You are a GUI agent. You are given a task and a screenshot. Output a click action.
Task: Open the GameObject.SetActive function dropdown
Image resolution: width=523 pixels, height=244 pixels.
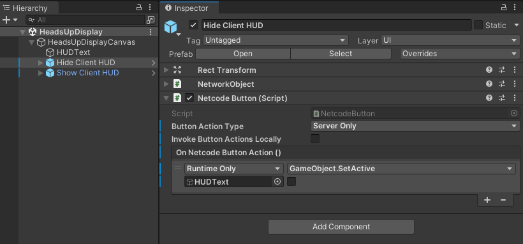pos(402,169)
